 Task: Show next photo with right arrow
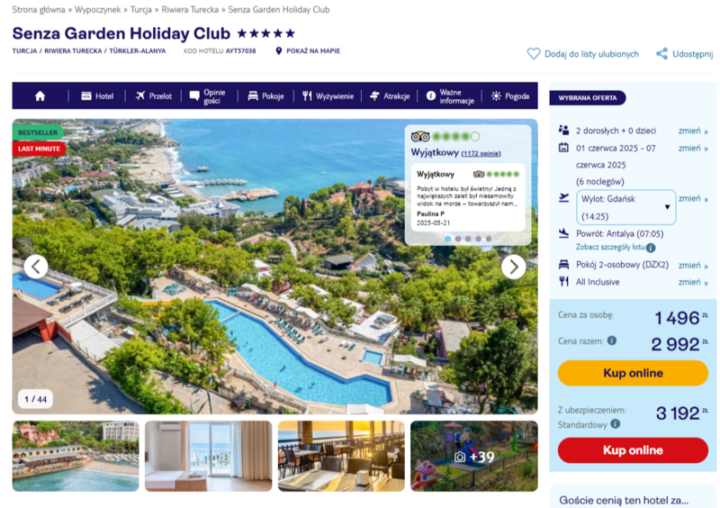(x=513, y=267)
